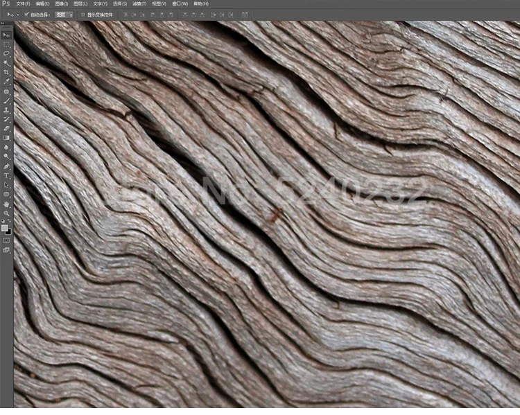Select the Dodge tool
Screen dimensions: 520x415
pos(6,157)
